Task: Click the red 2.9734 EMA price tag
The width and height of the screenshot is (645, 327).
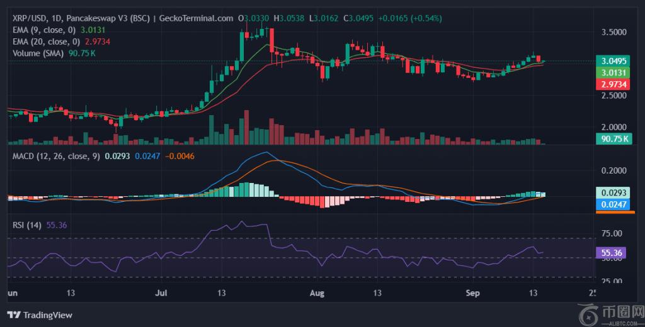Action: [x=613, y=84]
